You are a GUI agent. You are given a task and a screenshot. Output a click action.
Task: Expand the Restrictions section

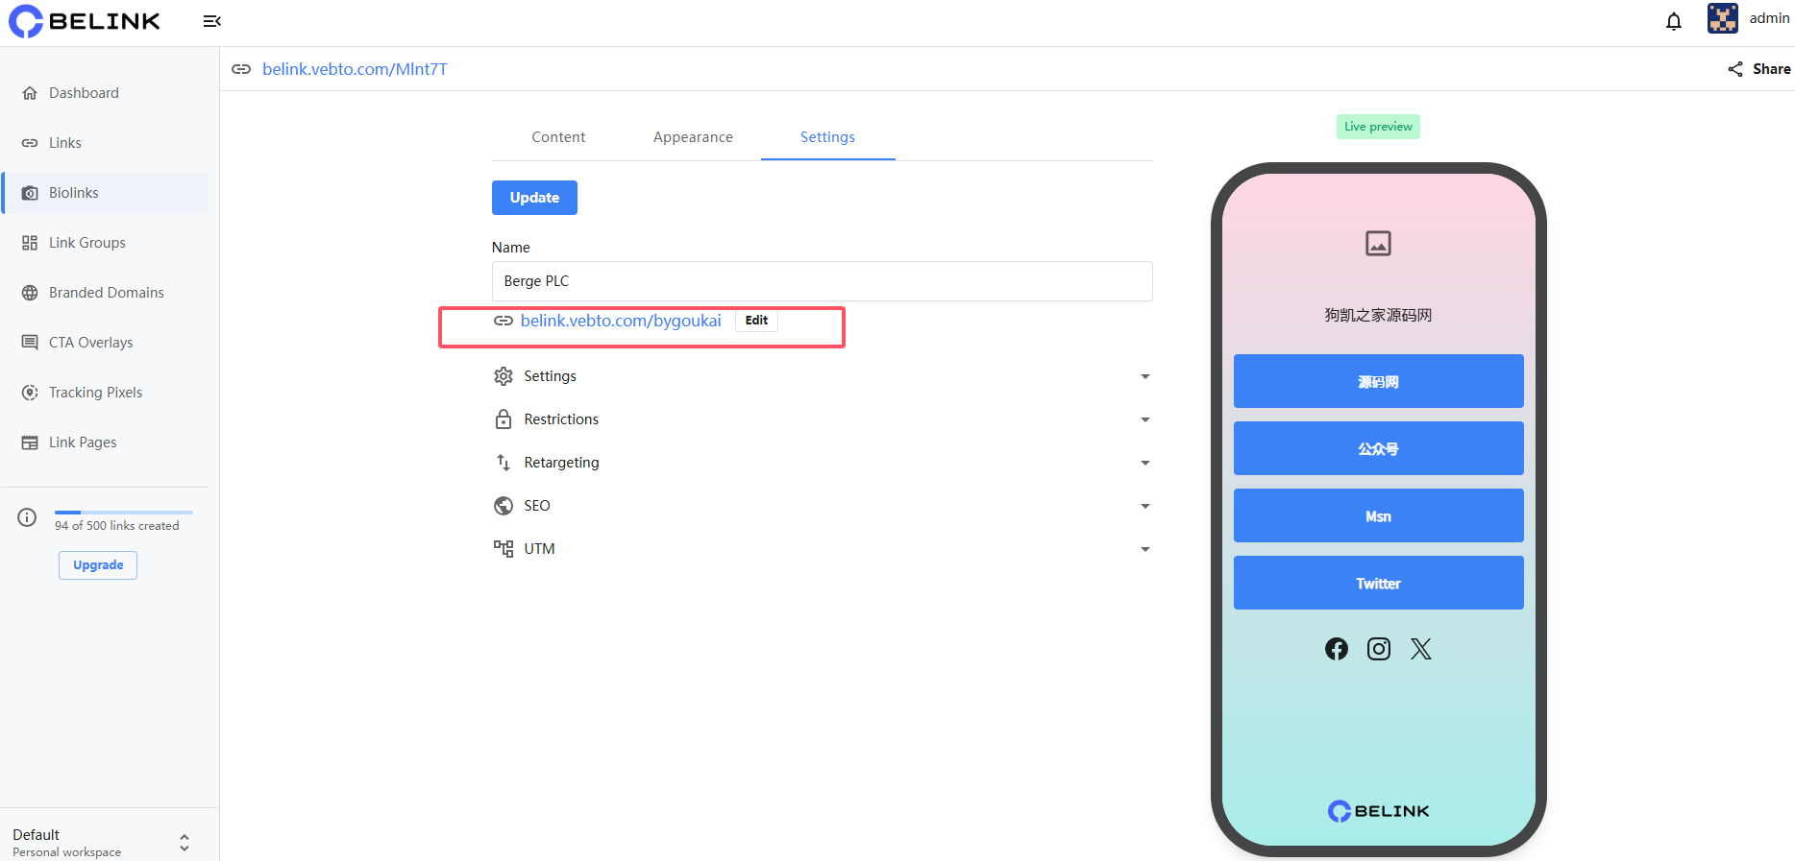pyautogui.click(x=821, y=419)
